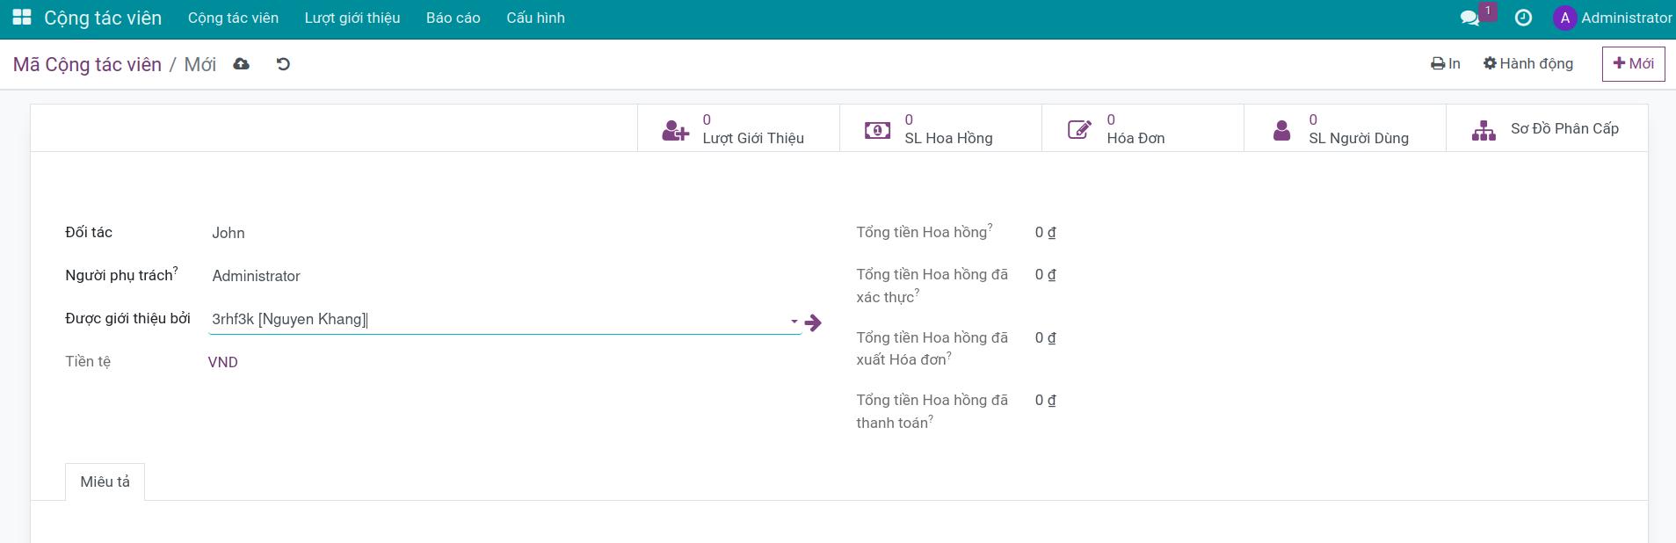Screen dimensions: 1676x543
Task: Open the internal link arrow for referrer
Action: 813,322
